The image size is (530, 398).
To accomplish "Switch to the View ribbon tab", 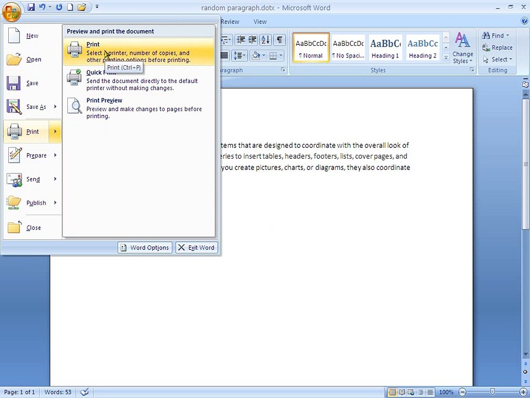I will click(260, 22).
